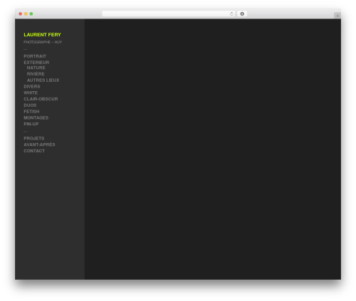Open the AVANT-APRÈS page
356x301 pixels.
39,144
